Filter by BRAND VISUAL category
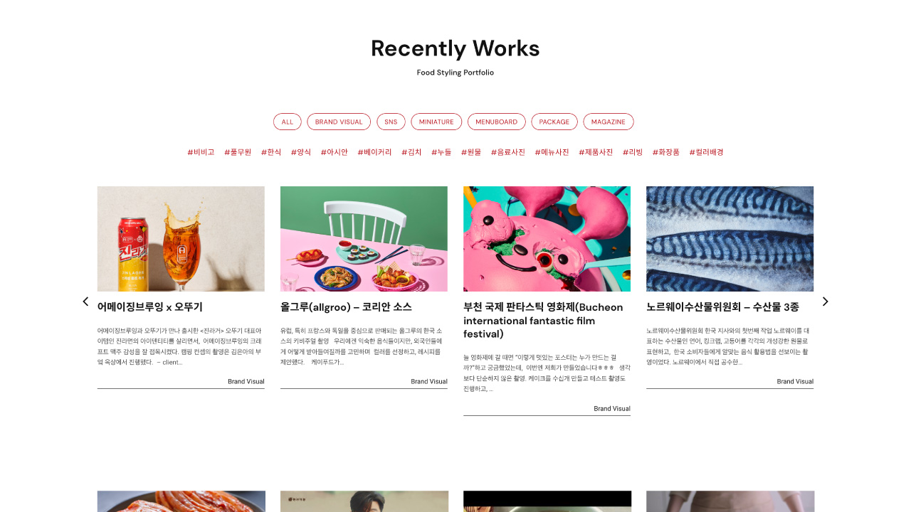This screenshot has height=512, width=911. point(339,122)
